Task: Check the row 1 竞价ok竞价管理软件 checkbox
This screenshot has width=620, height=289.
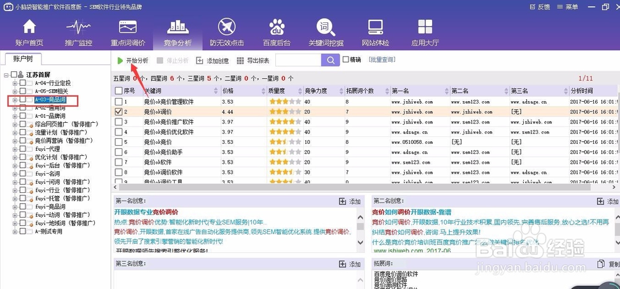Action: coord(118,102)
